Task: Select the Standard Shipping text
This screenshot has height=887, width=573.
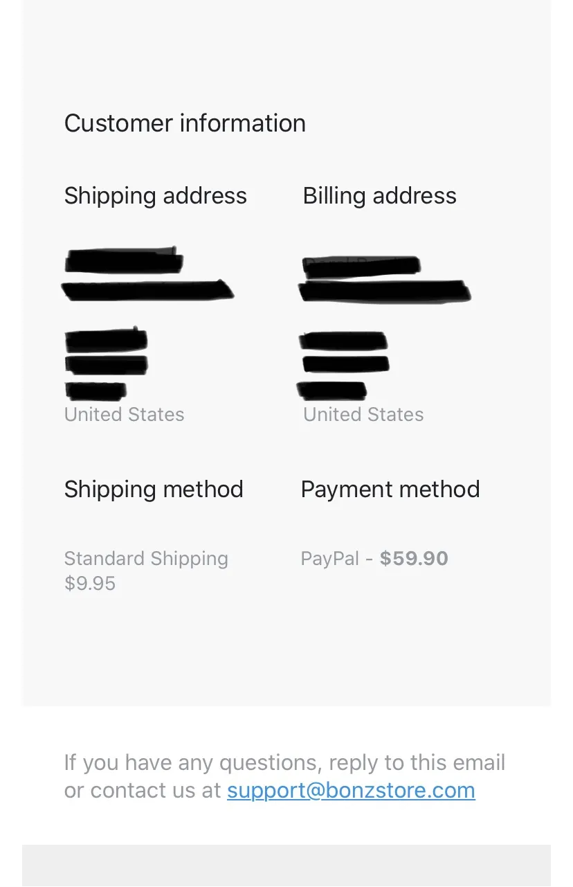Action: click(x=146, y=559)
